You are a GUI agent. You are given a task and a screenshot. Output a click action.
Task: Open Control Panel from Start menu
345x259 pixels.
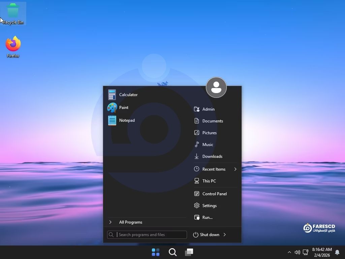(214, 194)
